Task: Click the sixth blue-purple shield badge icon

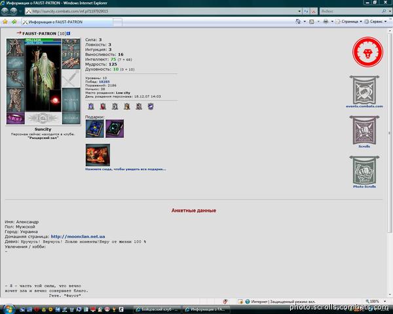Action: coord(151,107)
